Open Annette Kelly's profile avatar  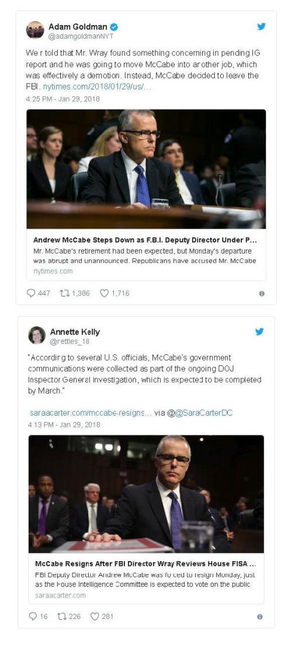point(36,336)
